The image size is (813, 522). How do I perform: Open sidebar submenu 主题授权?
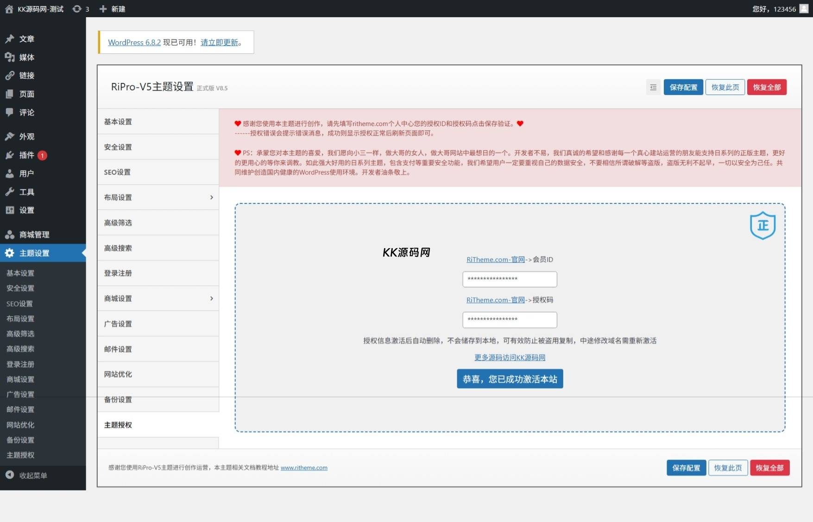pyautogui.click(x=20, y=455)
